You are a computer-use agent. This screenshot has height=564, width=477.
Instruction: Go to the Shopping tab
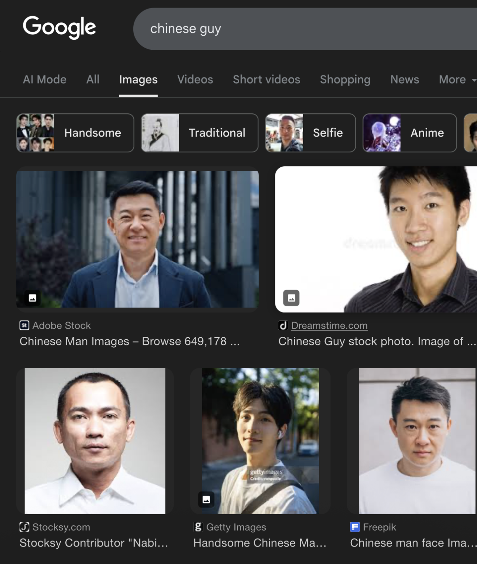(x=345, y=80)
